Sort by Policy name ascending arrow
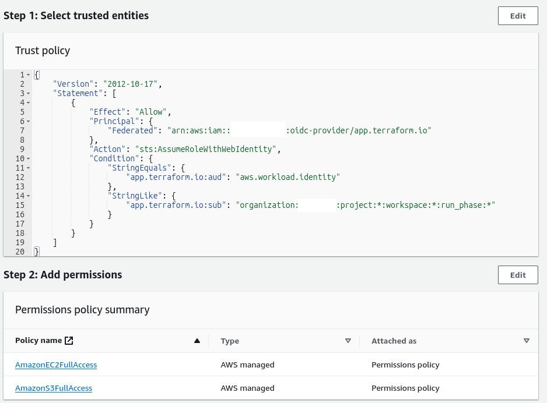The width and height of the screenshot is (547, 403). (x=197, y=341)
